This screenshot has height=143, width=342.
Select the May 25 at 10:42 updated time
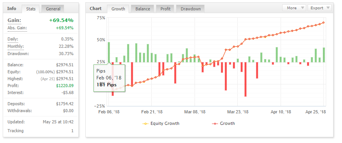58,122
